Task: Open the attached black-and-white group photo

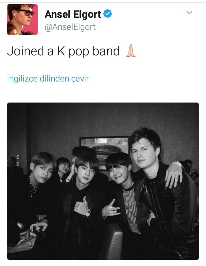Action: pos(103,181)
